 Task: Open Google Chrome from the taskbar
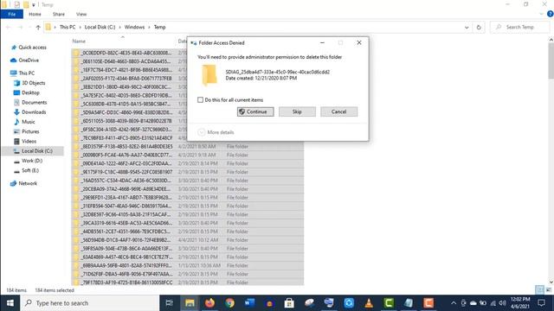point(229,303)
